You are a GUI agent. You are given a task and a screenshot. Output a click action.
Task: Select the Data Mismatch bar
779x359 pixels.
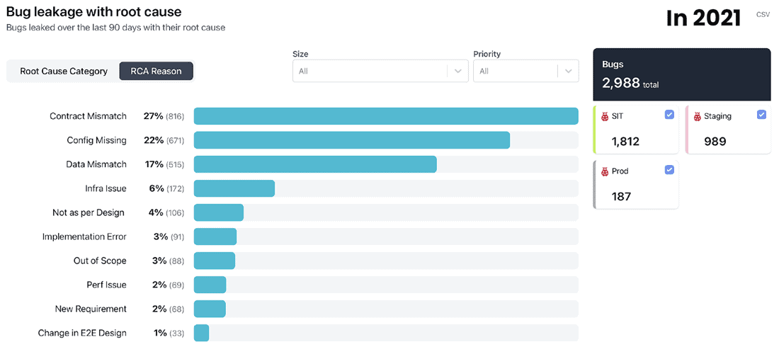pos(315,164)
